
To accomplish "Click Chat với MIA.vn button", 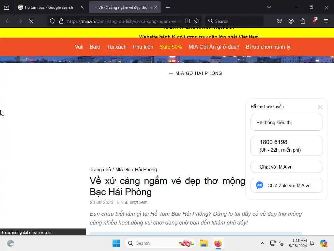I will (287, 167).
